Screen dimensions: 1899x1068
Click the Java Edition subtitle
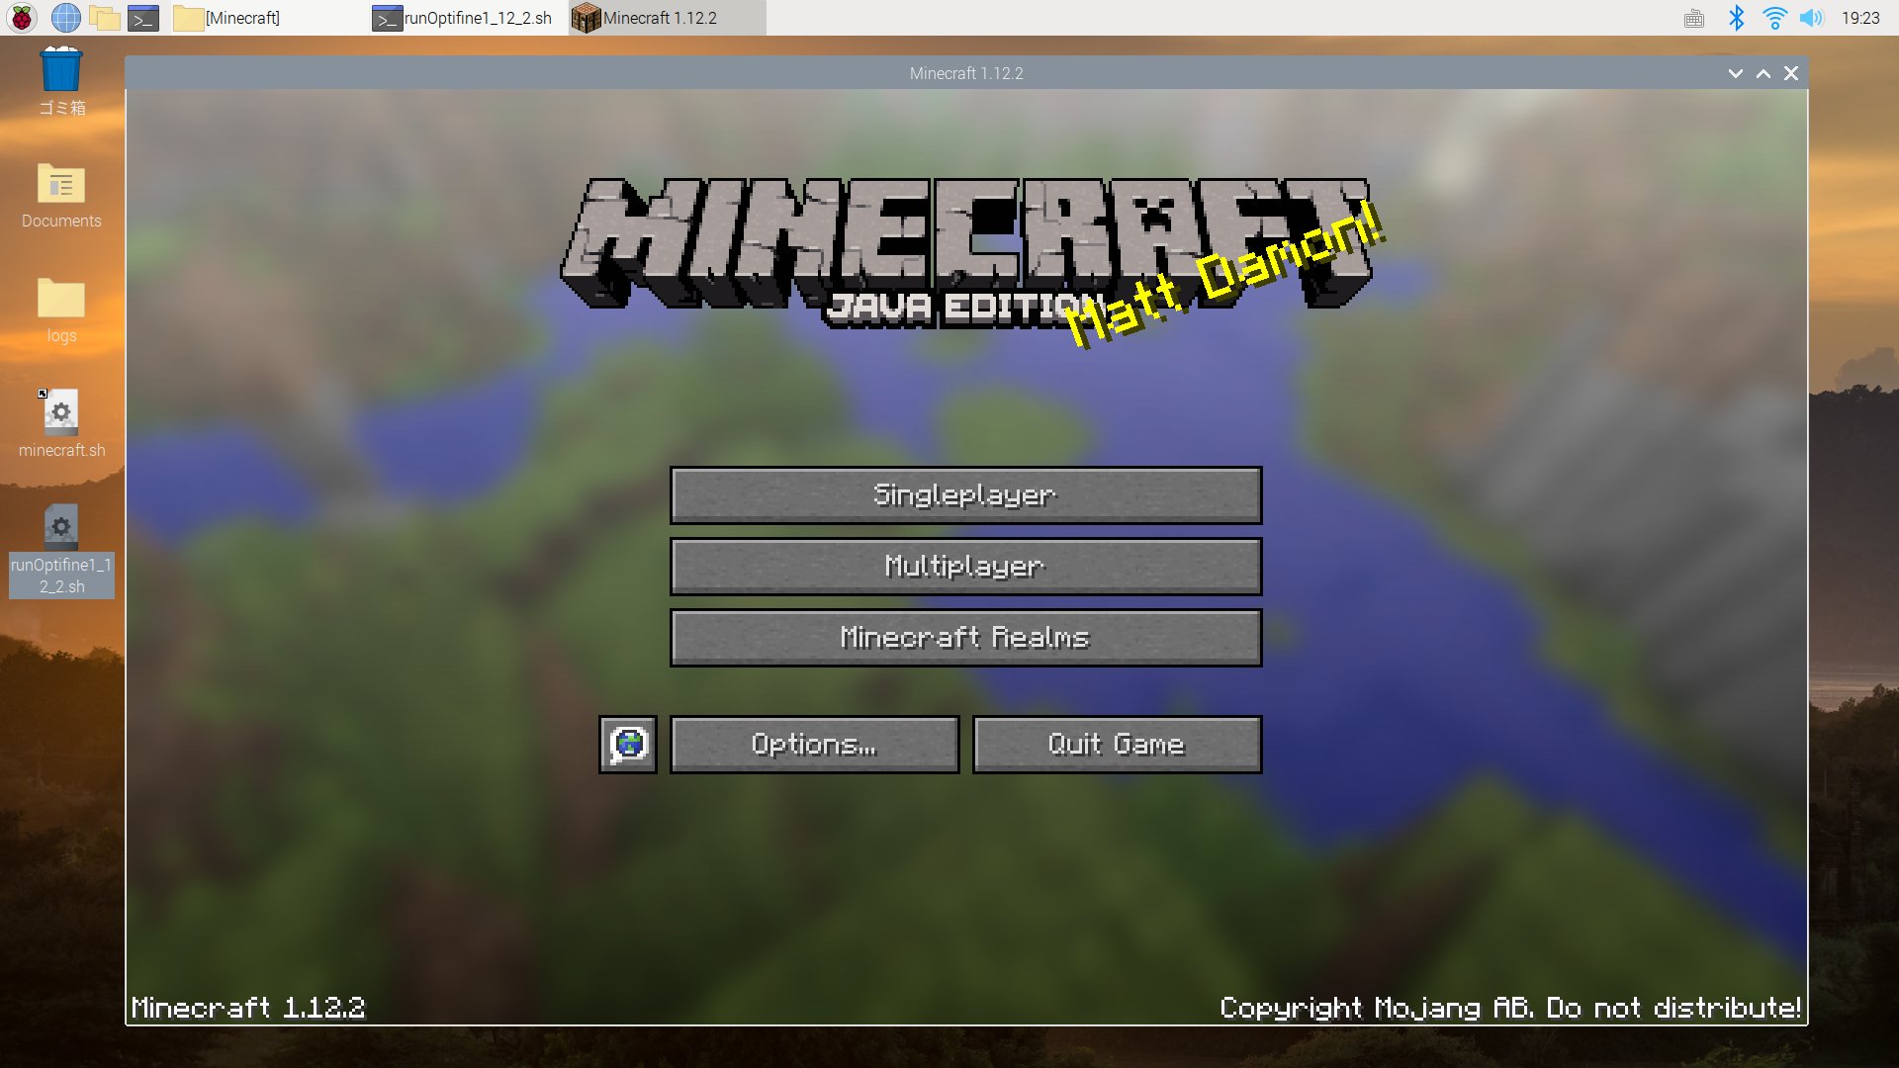(x=964, y=308)
